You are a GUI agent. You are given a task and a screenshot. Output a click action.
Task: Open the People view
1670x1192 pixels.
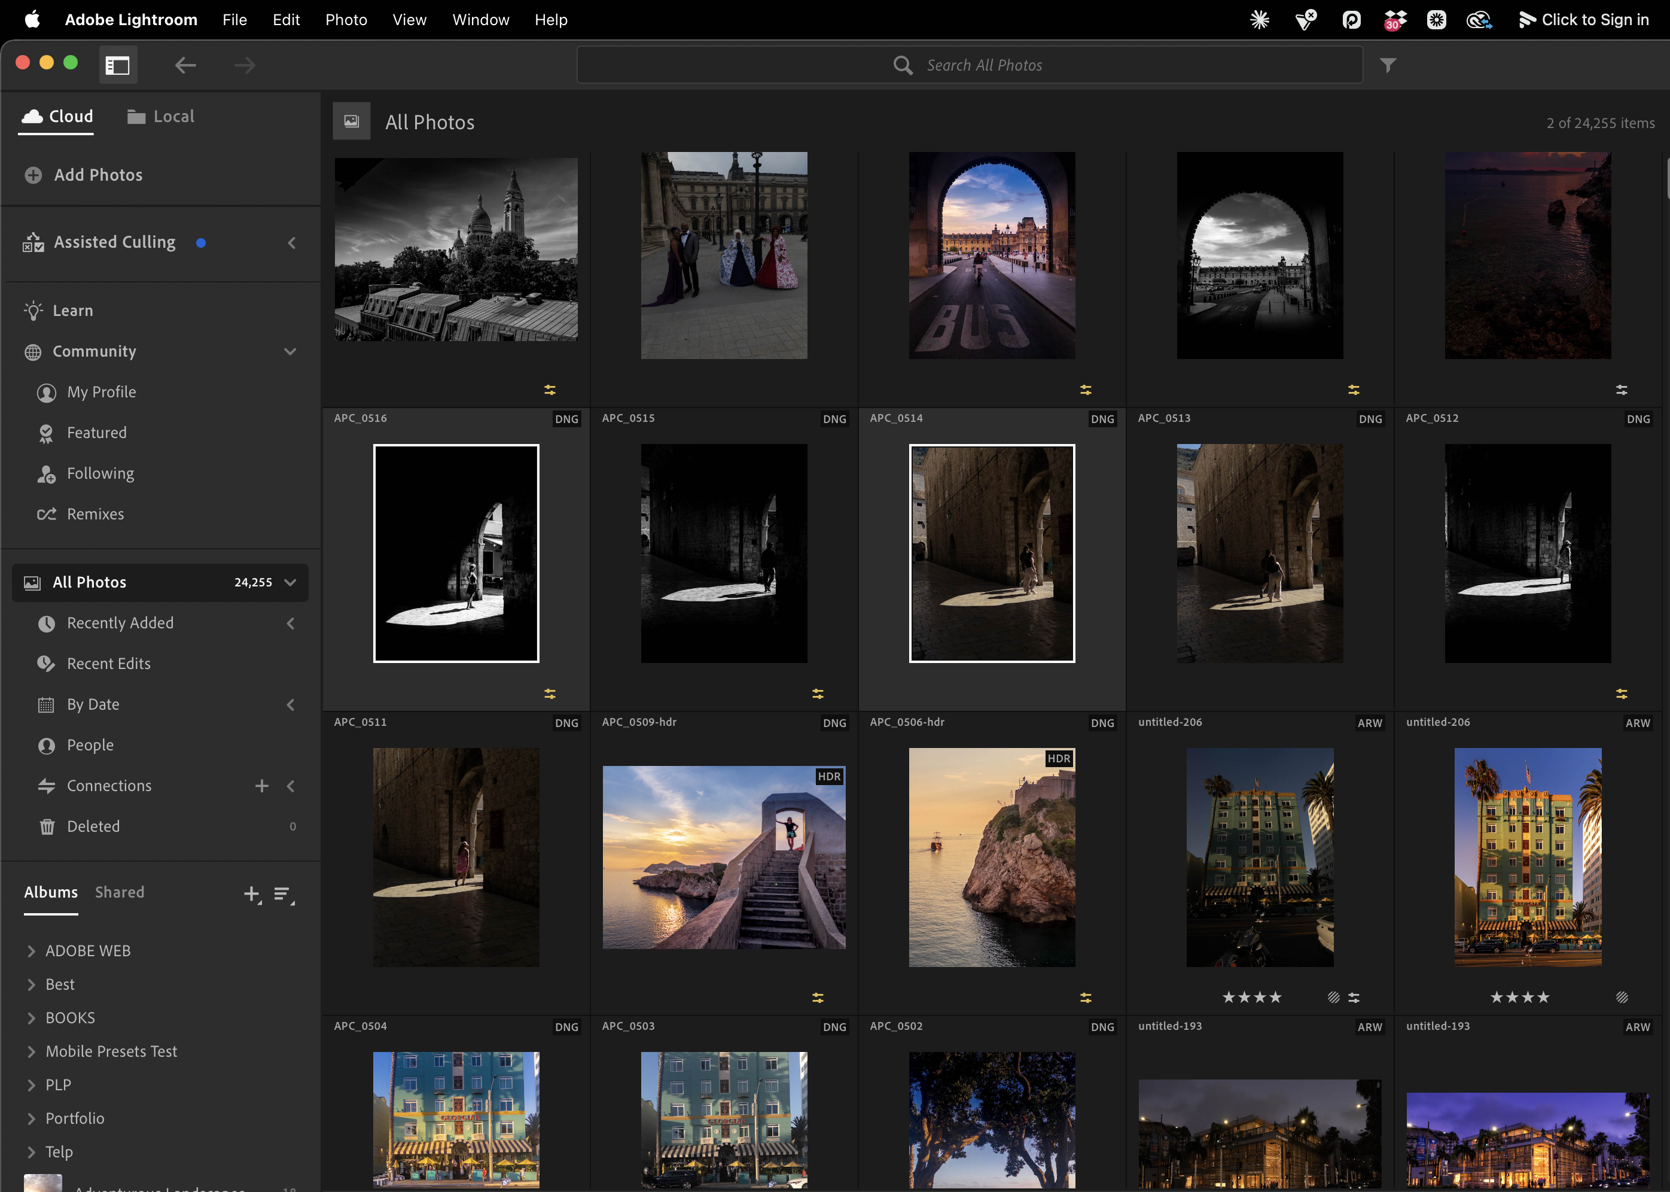click(75, 745)
